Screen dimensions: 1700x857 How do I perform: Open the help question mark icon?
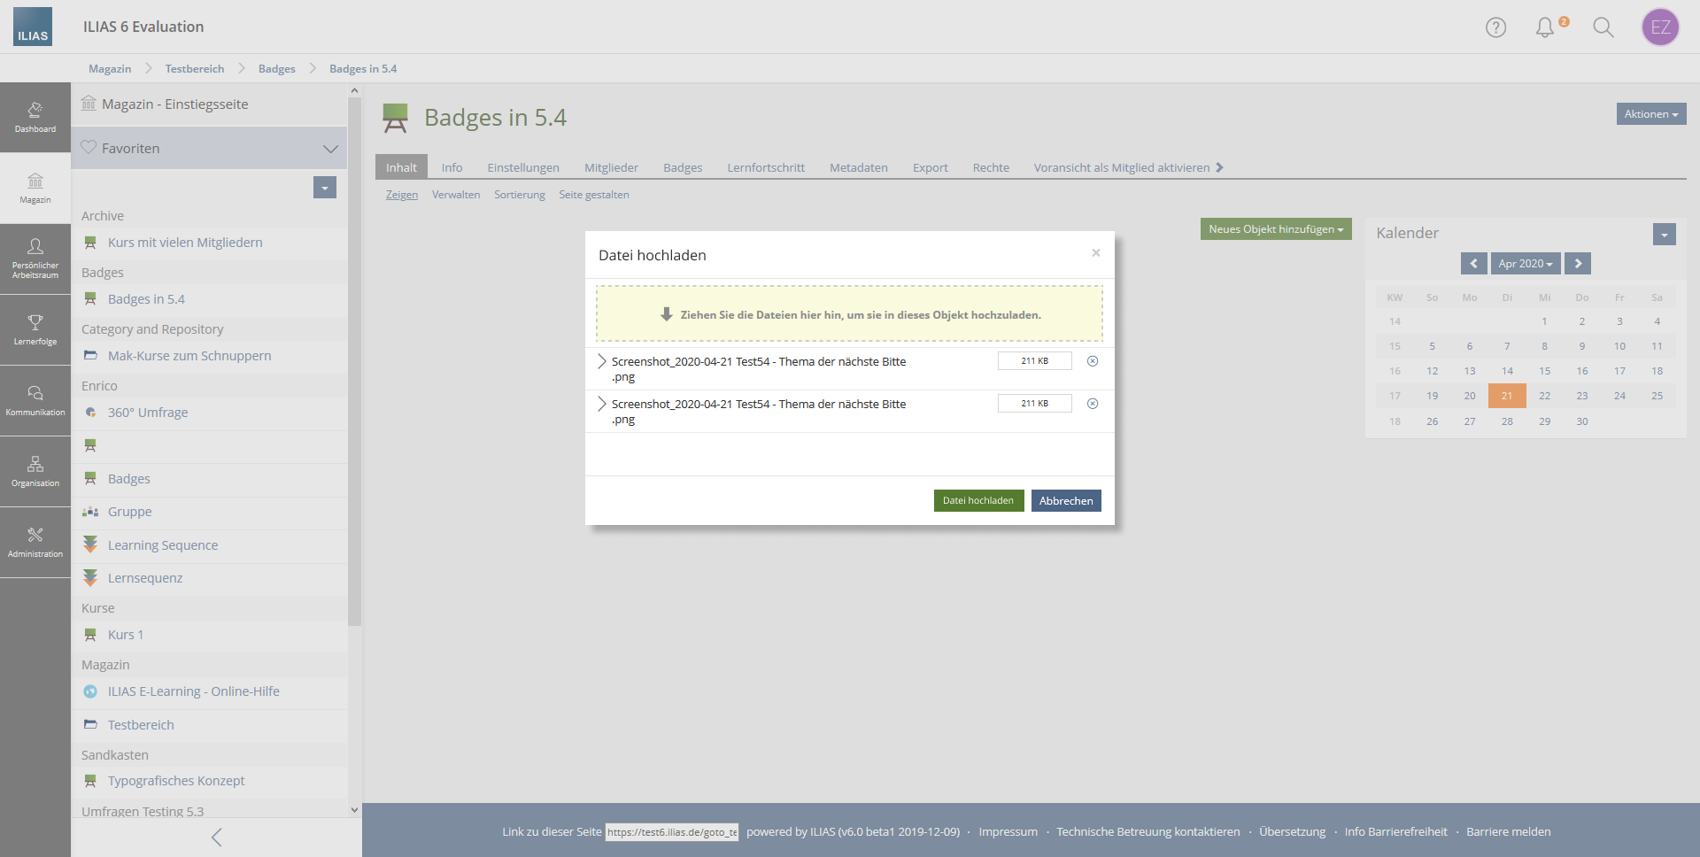pyautogui.click(x=1495, y=27)
